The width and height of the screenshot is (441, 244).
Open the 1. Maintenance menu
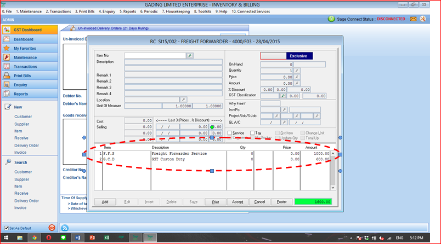(x=29, y=11)
